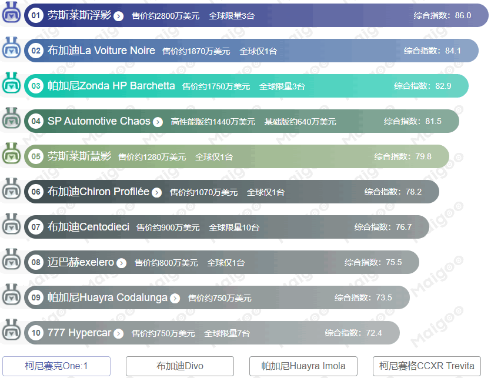The image size is (491, 378).
Task: Open the 帕加尼Huayra Imola link
Action: pyautogui.click(x=303, y=366)
